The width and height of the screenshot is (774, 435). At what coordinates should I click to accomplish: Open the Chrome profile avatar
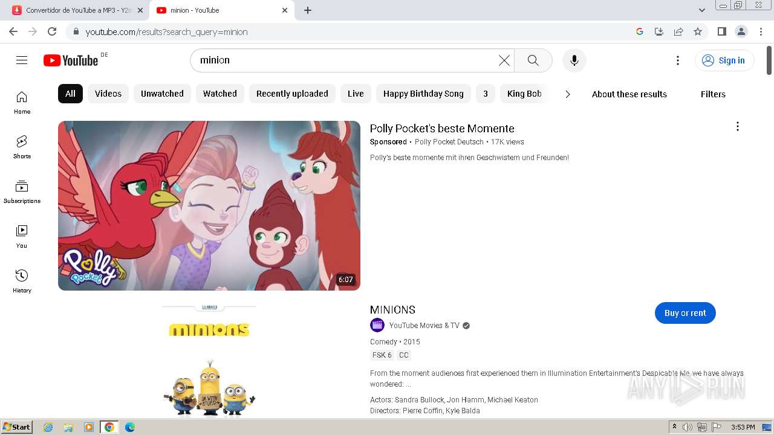[741, 31]
